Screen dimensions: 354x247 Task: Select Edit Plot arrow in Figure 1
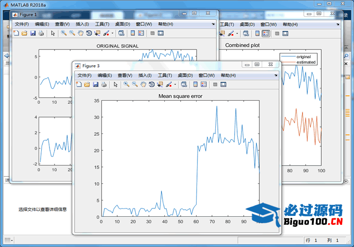pyautogui.click(x=53, y=33)
